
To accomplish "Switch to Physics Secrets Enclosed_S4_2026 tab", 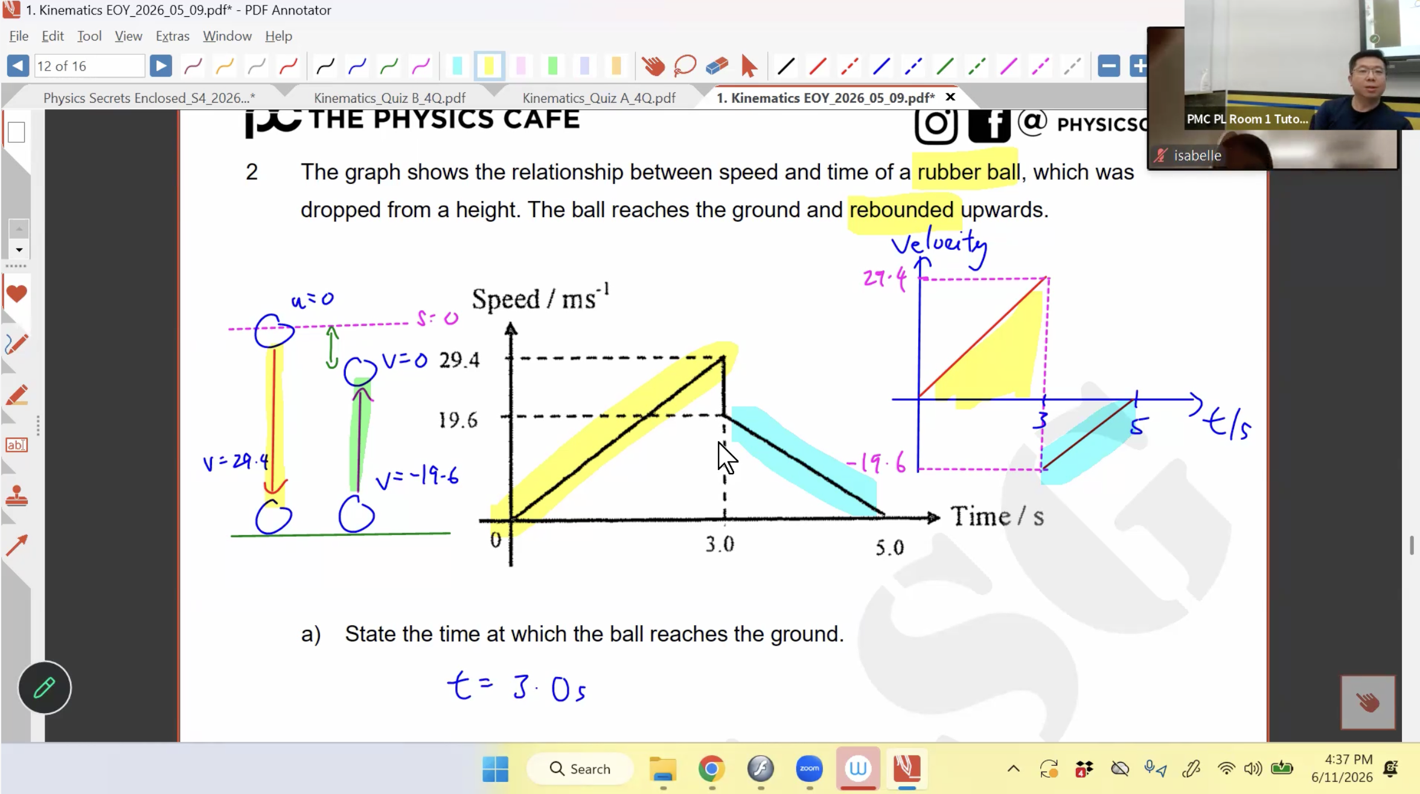I will click(x=149, y=98).
